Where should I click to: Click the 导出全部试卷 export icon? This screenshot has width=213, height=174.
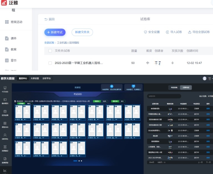190,32
